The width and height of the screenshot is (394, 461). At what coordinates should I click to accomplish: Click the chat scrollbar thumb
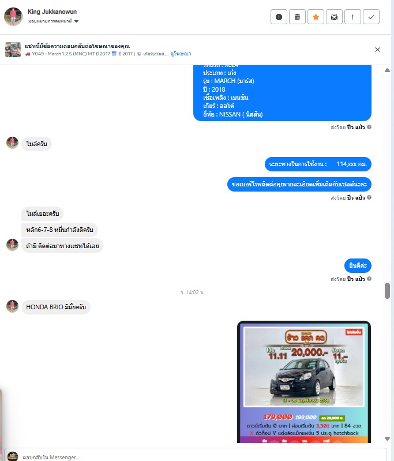pyautogui.click(x=387, y=291)
